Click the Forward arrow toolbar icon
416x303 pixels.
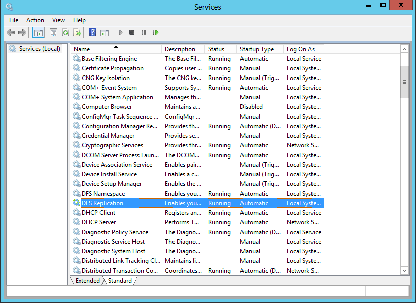click(22, 32)
